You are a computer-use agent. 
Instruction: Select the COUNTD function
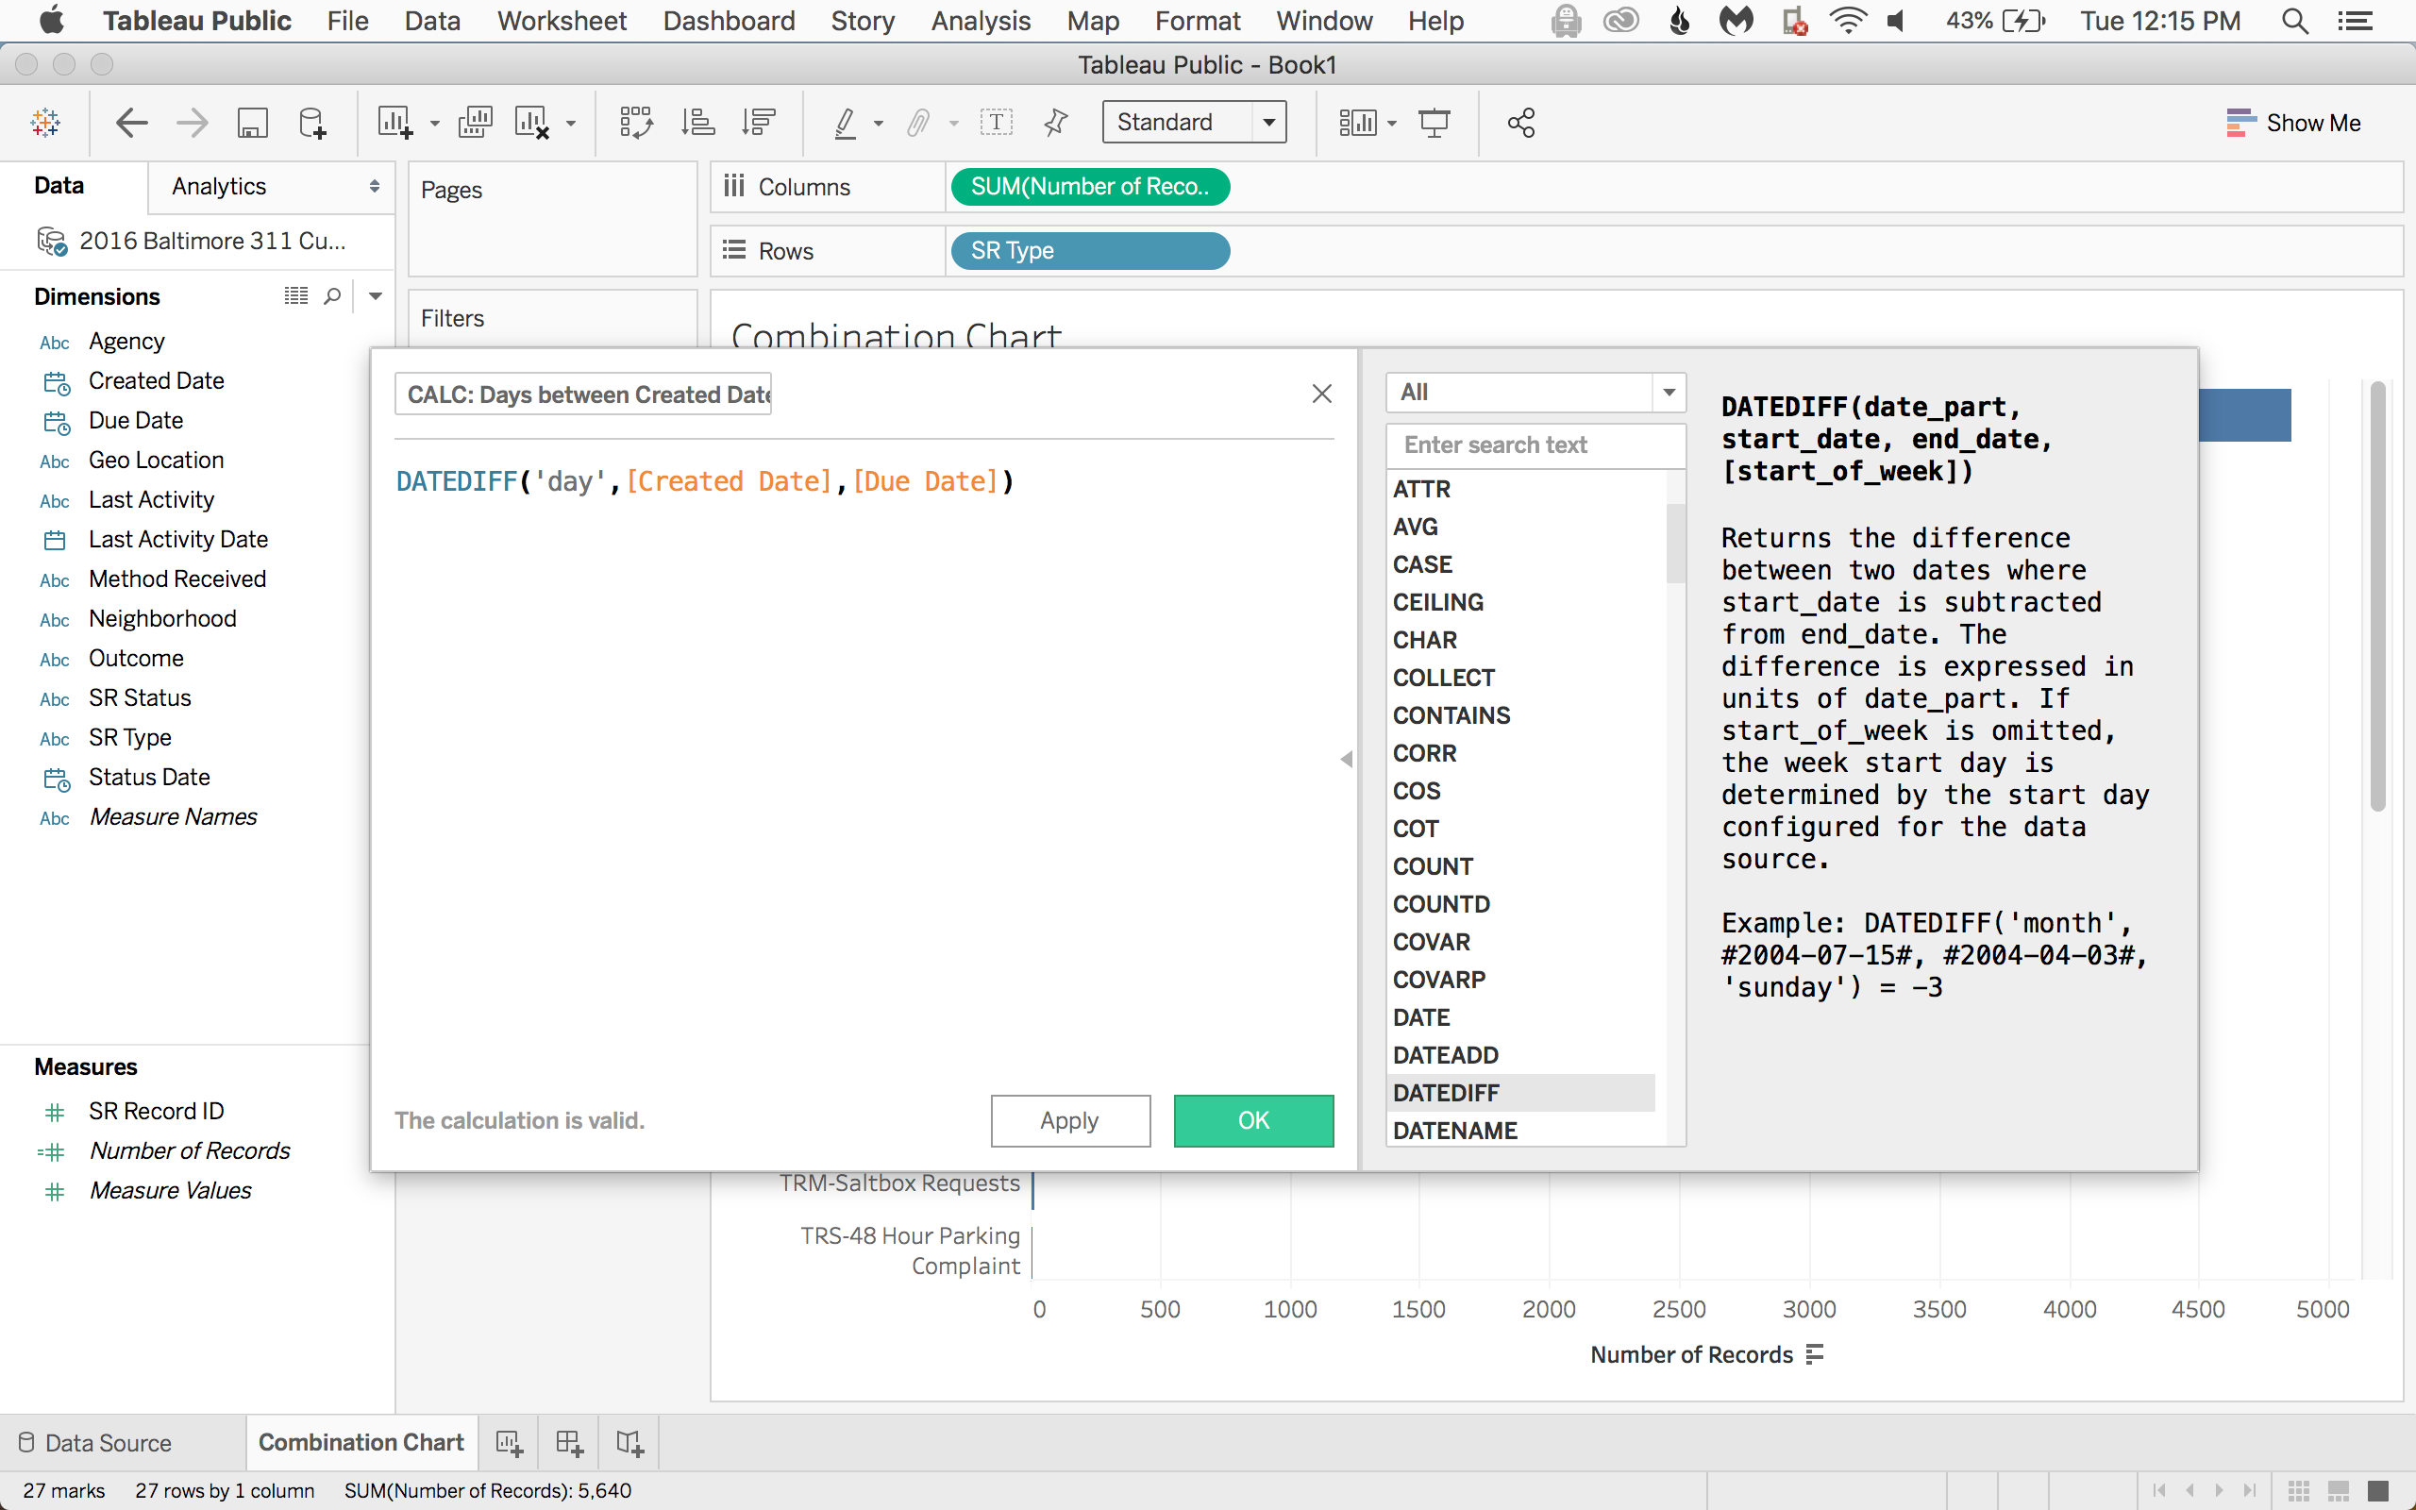1442,904
